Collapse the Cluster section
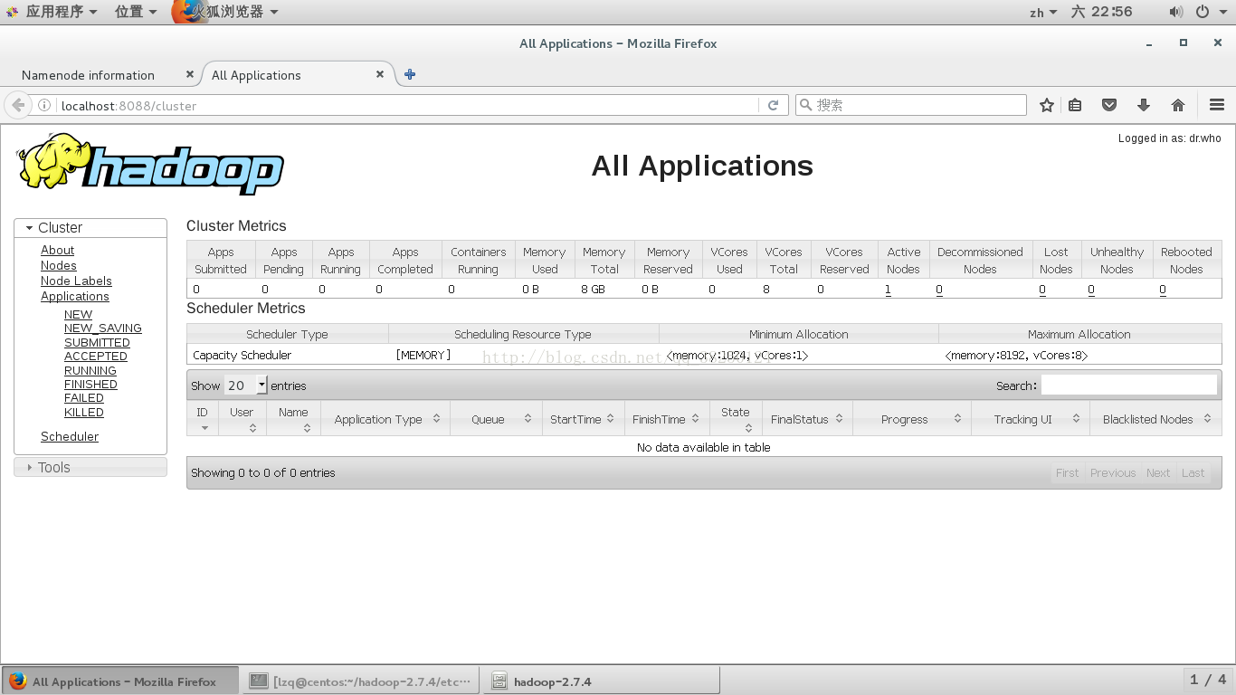The height and width of the screenshot is (695, 1236). pyautogui.click(x=90, y=228)
